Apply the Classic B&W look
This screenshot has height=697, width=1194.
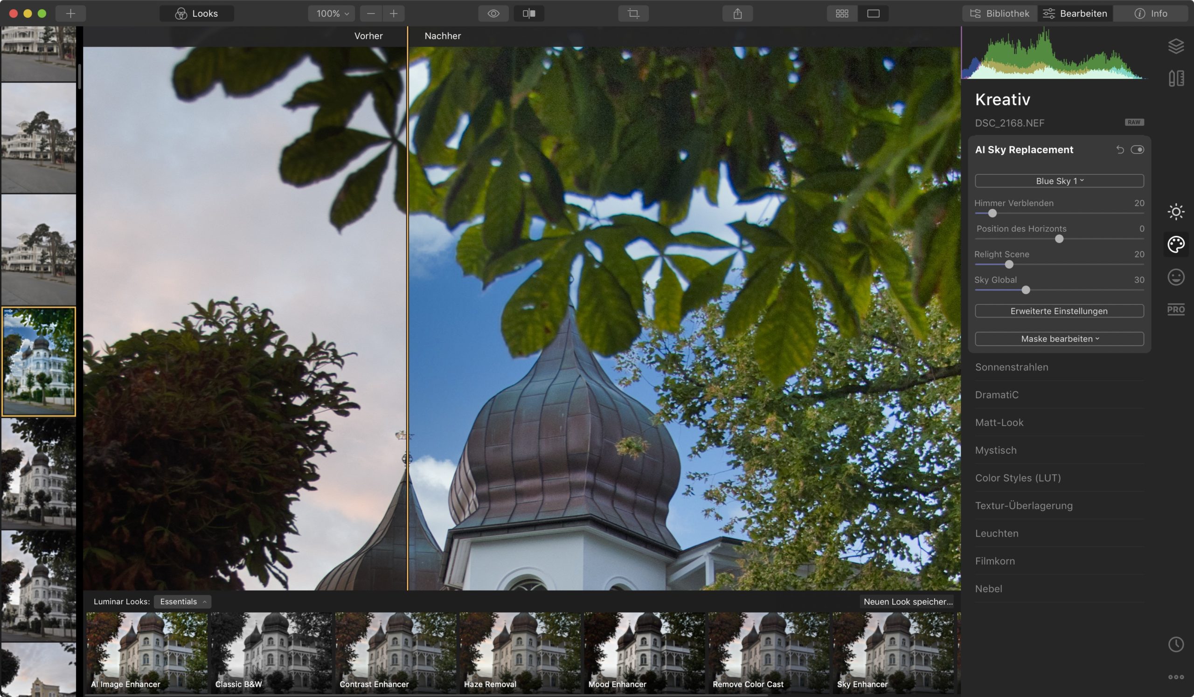(x=271, y=653)
